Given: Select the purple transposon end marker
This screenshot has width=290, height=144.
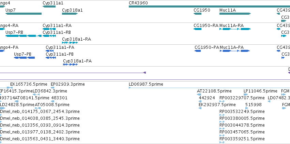Looking at the screenshot, I should (x=145, y=73).
